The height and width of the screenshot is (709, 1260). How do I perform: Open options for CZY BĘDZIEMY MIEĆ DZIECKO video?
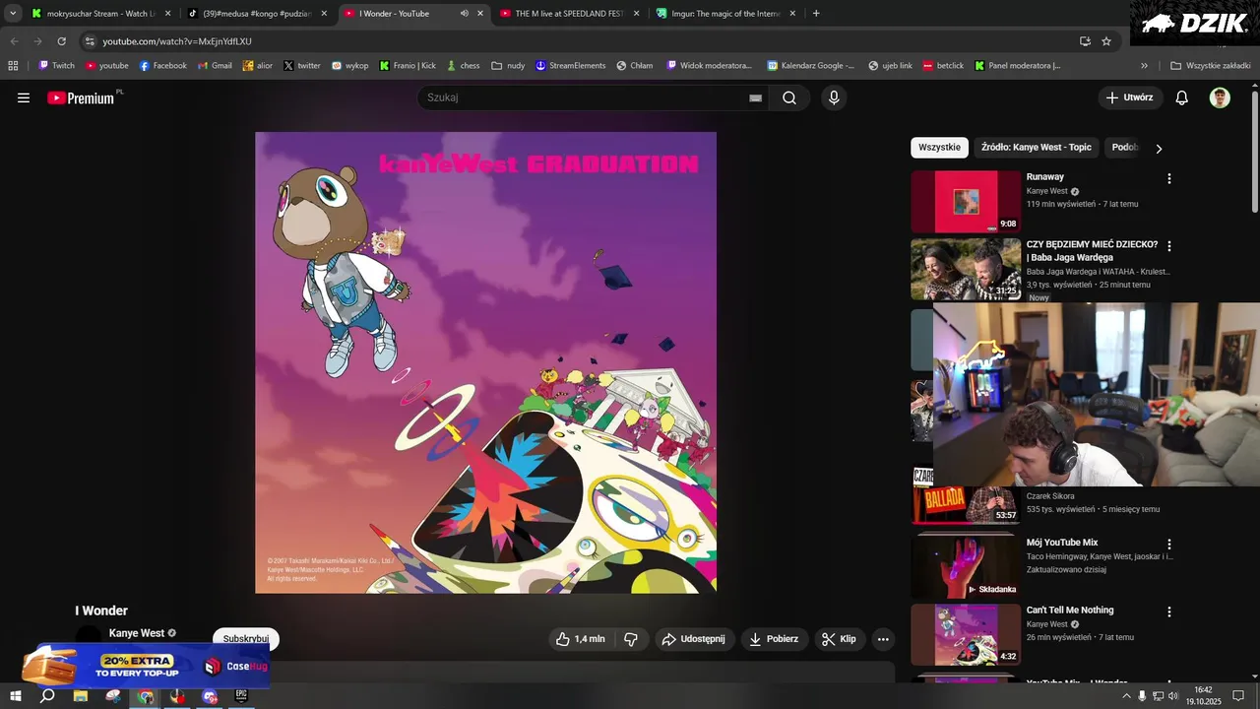tap(1169, 246)
